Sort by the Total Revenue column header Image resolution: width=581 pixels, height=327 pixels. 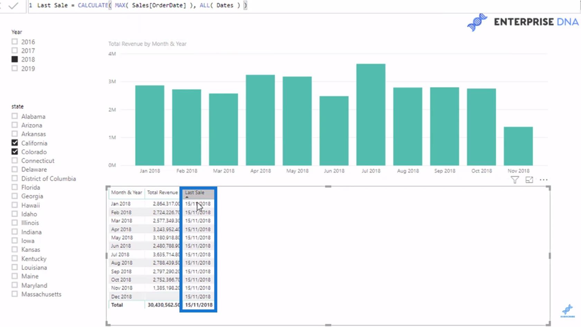coord(162,192)
